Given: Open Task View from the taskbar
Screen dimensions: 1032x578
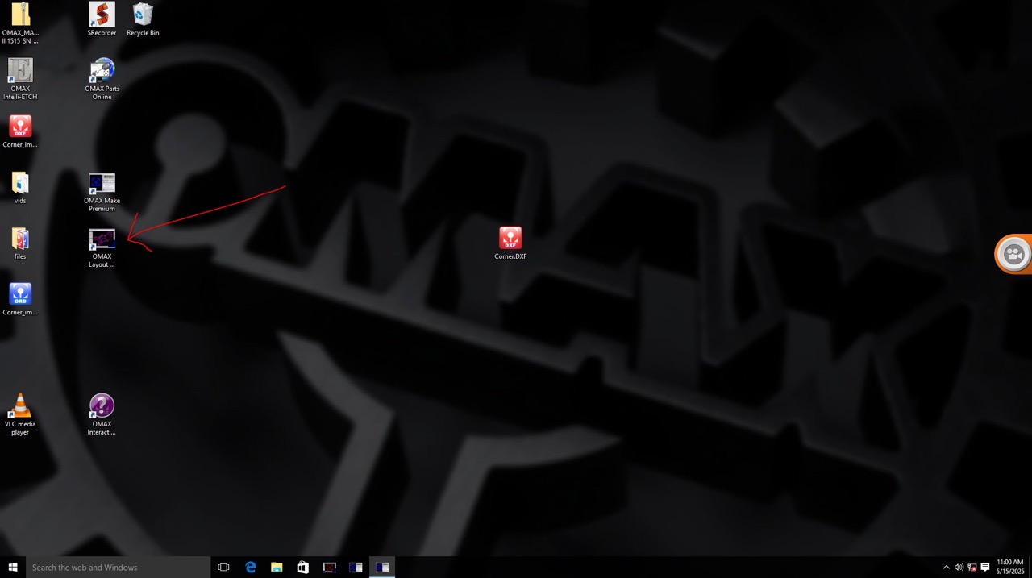Looking at the screenshot, I should 224,568.
